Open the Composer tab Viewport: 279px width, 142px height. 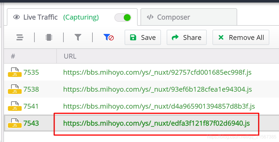pos(189,17)
